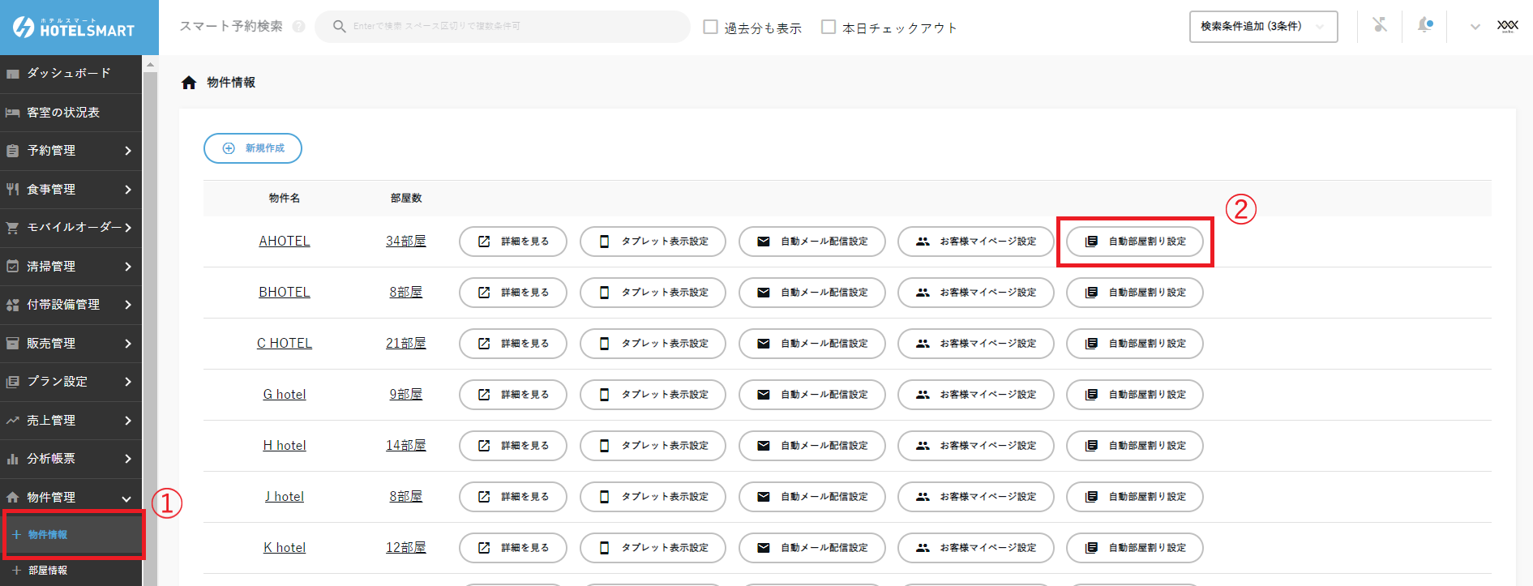Select 部屋情報 in the sidebar submenu
The image size is (1533, 586).
tap(48, 571)
